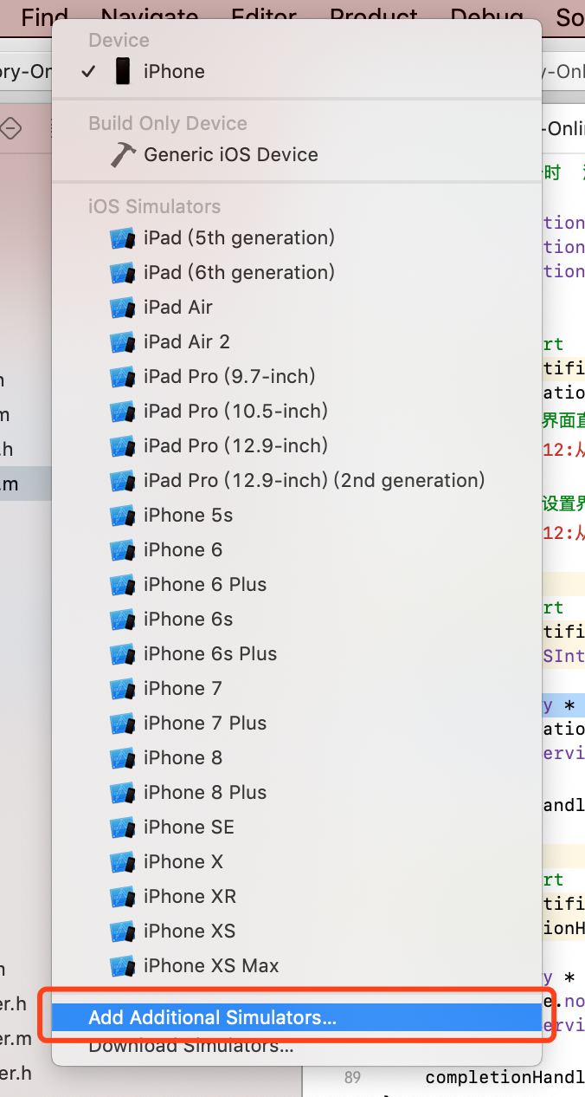
Task: Open the Editor menu
Action: 264,16
